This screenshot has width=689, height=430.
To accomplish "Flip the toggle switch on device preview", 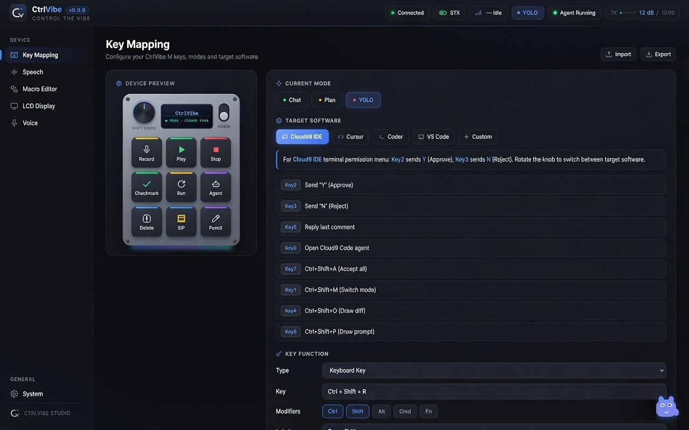I will pos(223,113).
